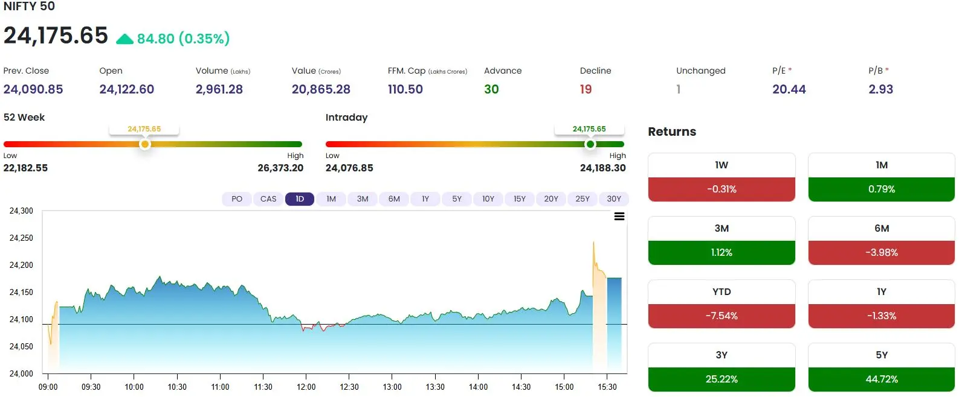Click the change value 84.80 (0.35%)
Viewport: 959px width, 397px height.
[x=183, y=39]
